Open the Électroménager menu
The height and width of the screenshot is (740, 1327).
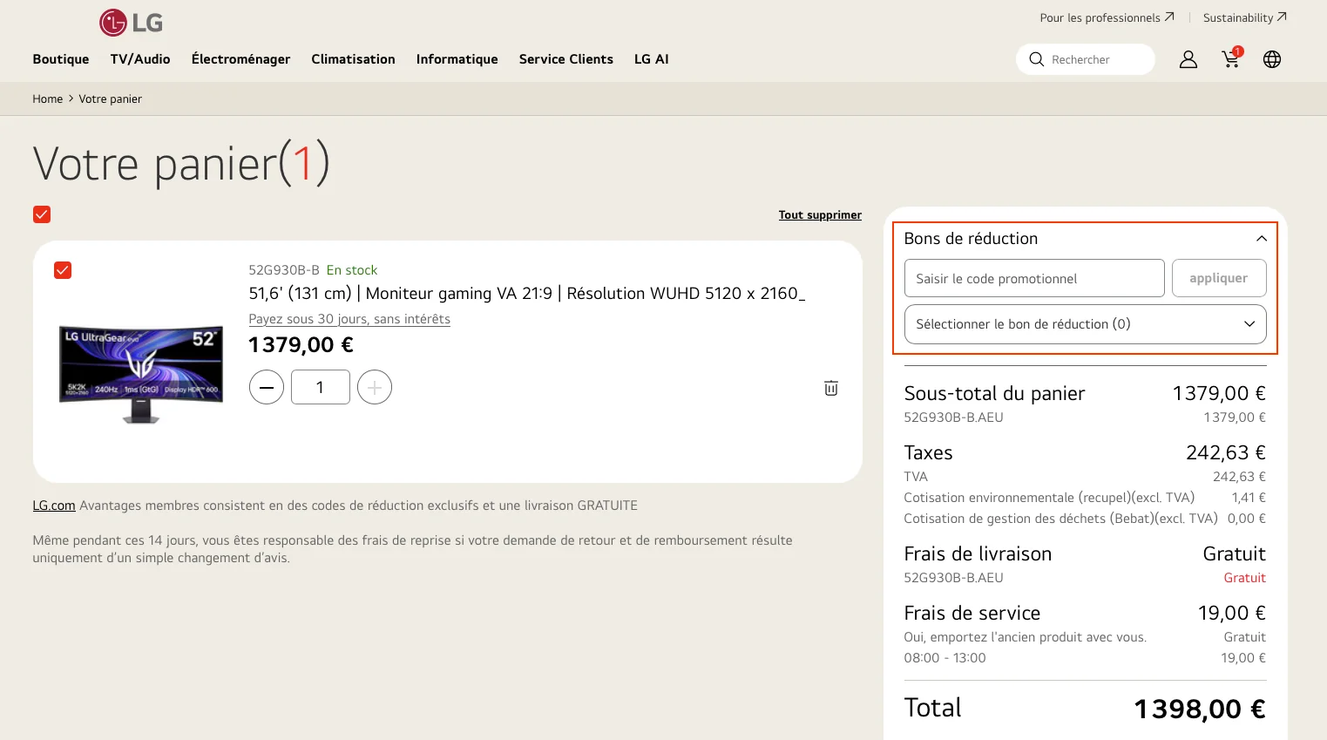240,59
